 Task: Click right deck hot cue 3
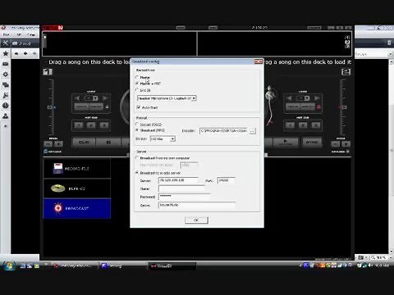pos(315,125)
